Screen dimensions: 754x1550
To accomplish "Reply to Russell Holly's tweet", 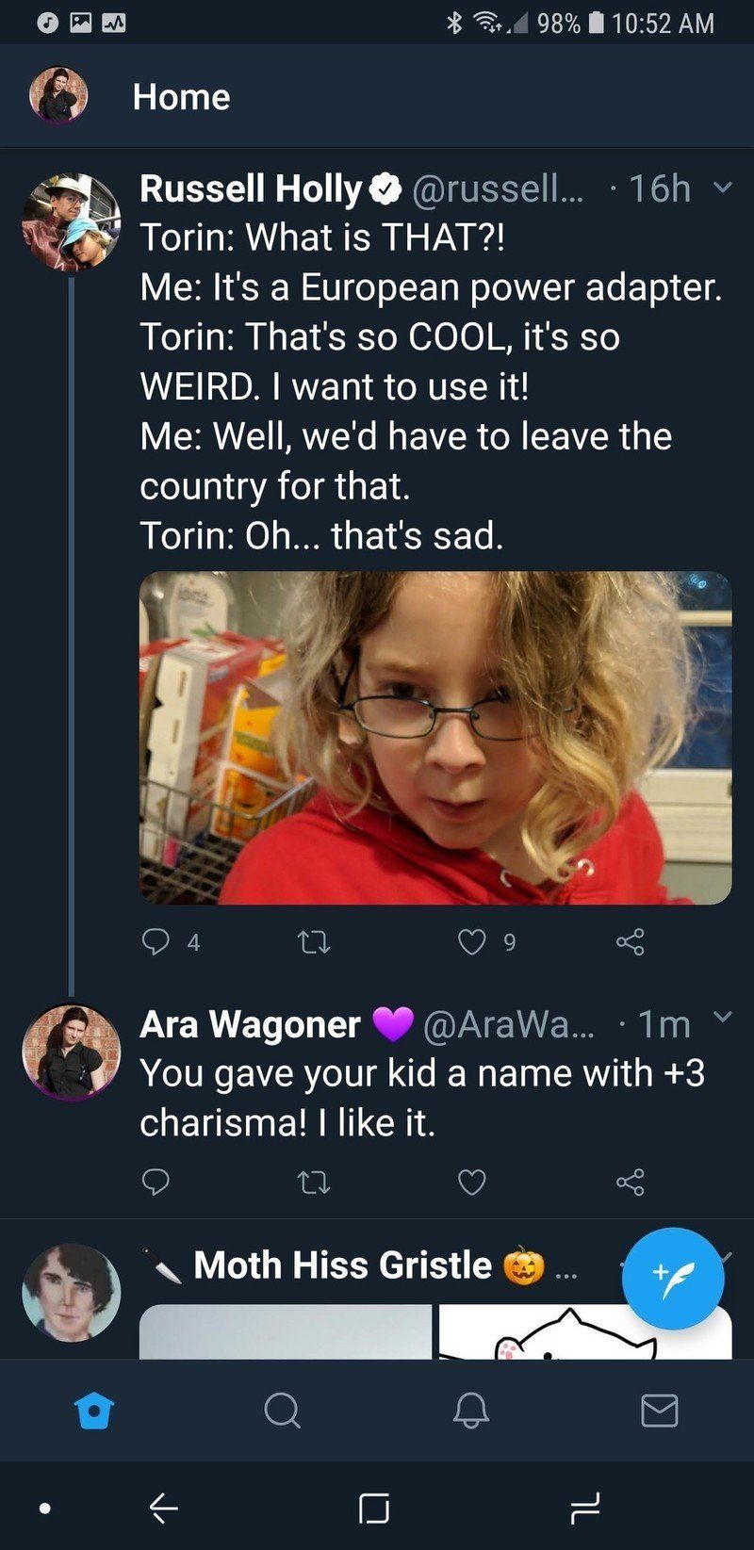I will pyautogui.click(x=156, y=941).
